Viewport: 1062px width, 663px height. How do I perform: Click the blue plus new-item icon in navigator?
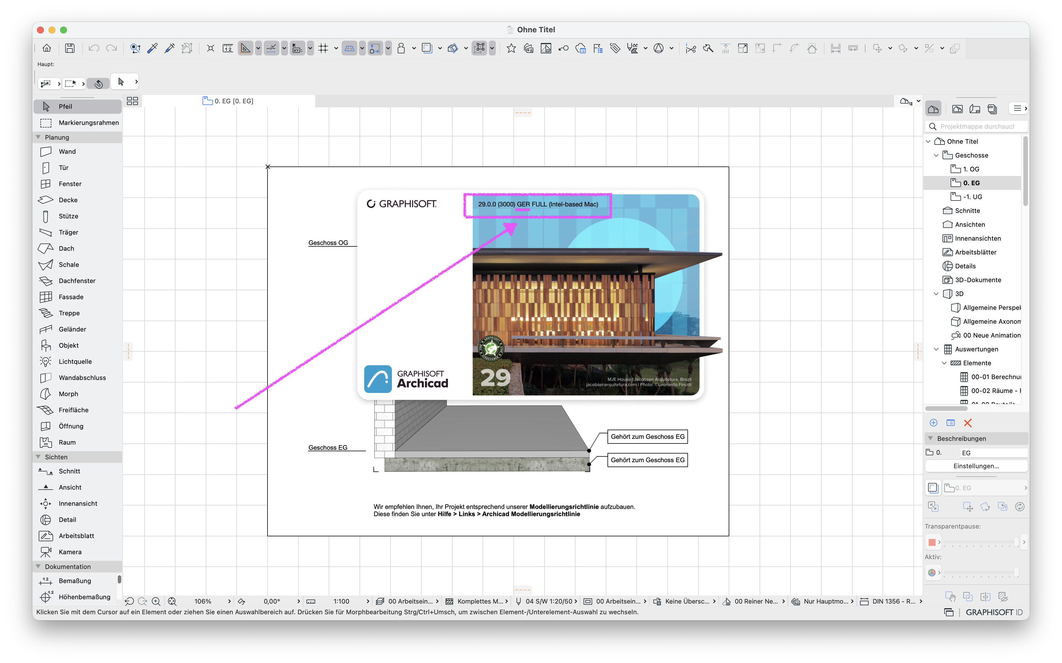click(x=934, y=423)
